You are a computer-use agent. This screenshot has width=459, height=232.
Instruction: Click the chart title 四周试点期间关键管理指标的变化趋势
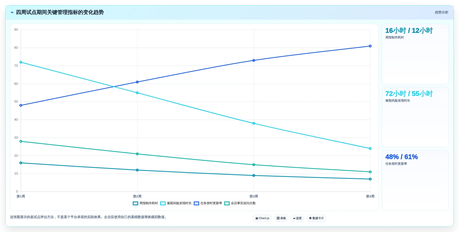[x=60, y=12]
